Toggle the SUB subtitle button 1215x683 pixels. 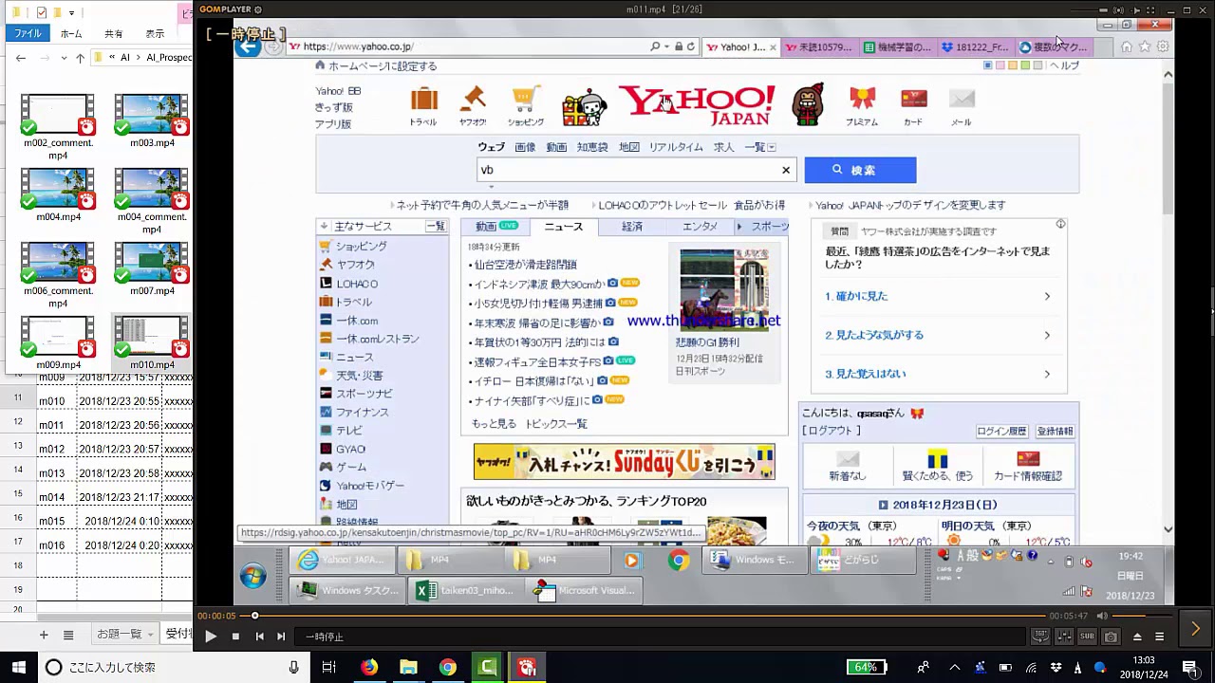coord(1088,637)
